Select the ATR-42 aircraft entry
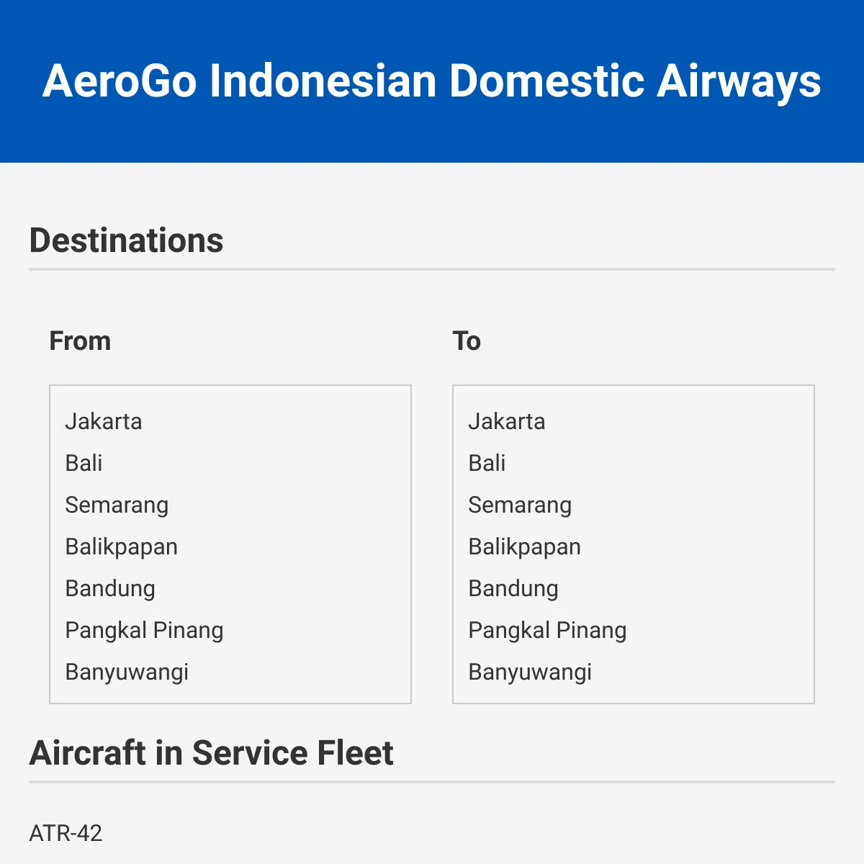The image size is (864, 864). pyautogui.click(x=66, y=834)
